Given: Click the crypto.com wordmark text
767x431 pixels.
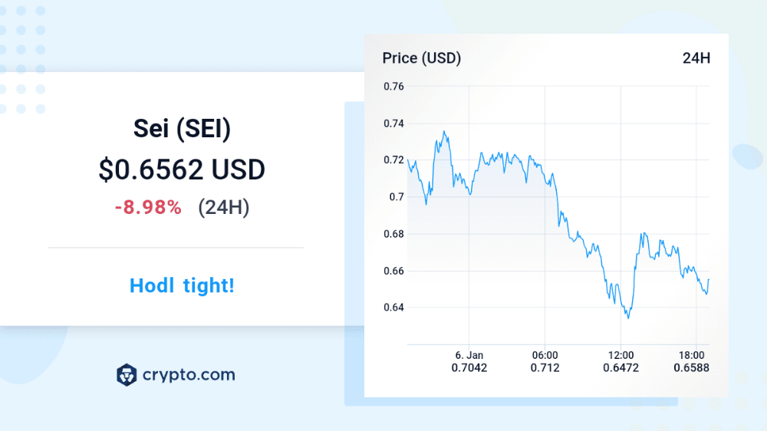Looking at the screenshot, I should tap(189, 375).
